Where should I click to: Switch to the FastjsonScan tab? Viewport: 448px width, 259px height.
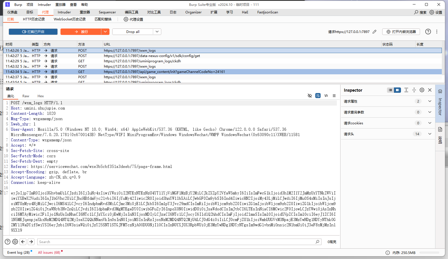(268, 12)
